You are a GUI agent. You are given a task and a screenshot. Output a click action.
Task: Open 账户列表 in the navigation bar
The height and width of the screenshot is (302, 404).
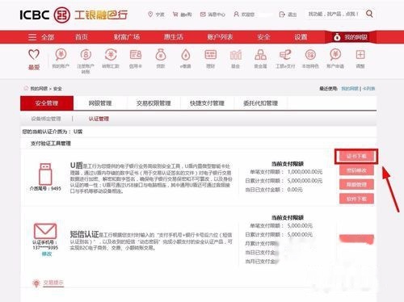(x=220, y=37)
